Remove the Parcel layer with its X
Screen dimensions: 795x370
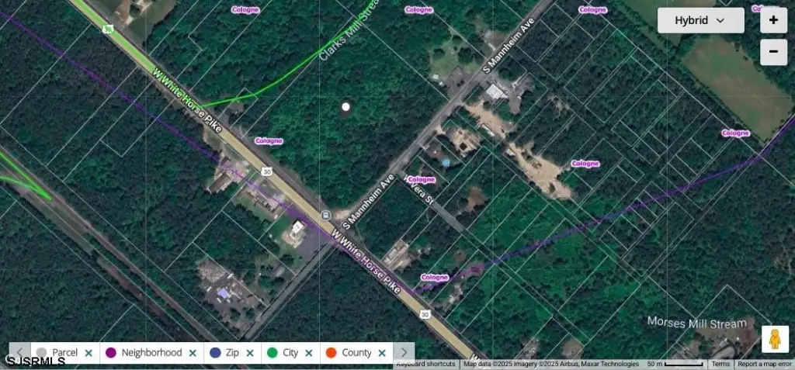coord(89,353)
